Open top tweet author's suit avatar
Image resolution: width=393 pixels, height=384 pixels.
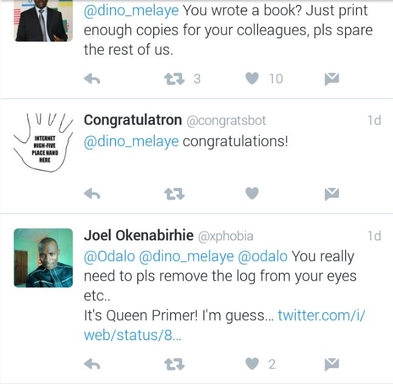(43, 21)
